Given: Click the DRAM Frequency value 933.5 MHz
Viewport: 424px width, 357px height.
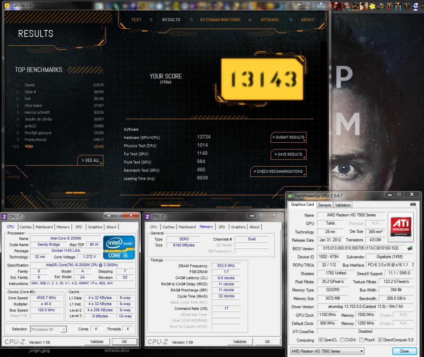Looking at the screenshot, I should click(226, 266).
